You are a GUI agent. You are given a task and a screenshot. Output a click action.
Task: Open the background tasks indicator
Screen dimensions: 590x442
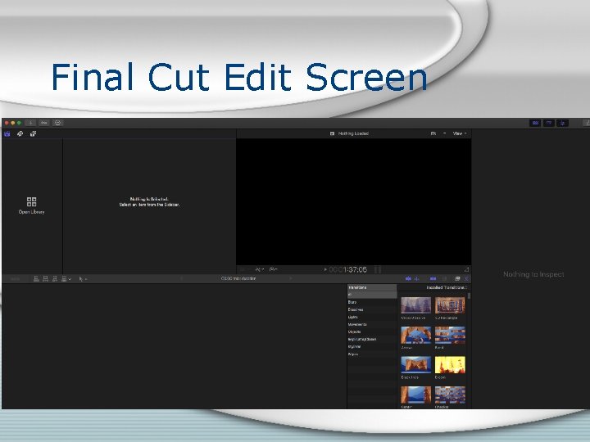point(57,123)
